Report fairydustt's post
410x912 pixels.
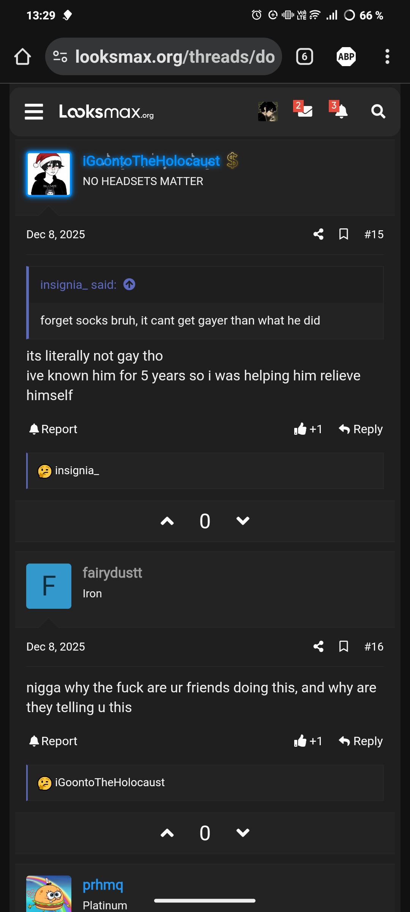tap(52, 741)
